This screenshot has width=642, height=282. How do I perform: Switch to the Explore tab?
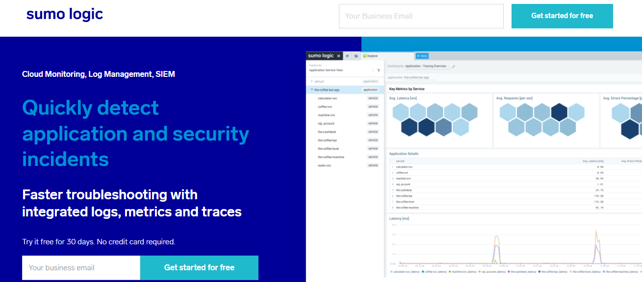387,56
